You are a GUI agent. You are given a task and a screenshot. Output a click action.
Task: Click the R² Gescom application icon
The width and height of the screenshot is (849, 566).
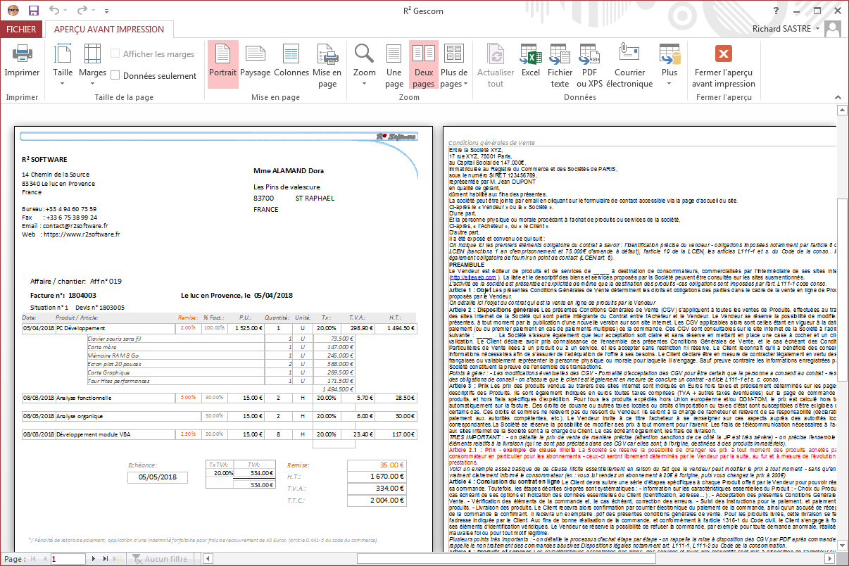pos(13,11)
